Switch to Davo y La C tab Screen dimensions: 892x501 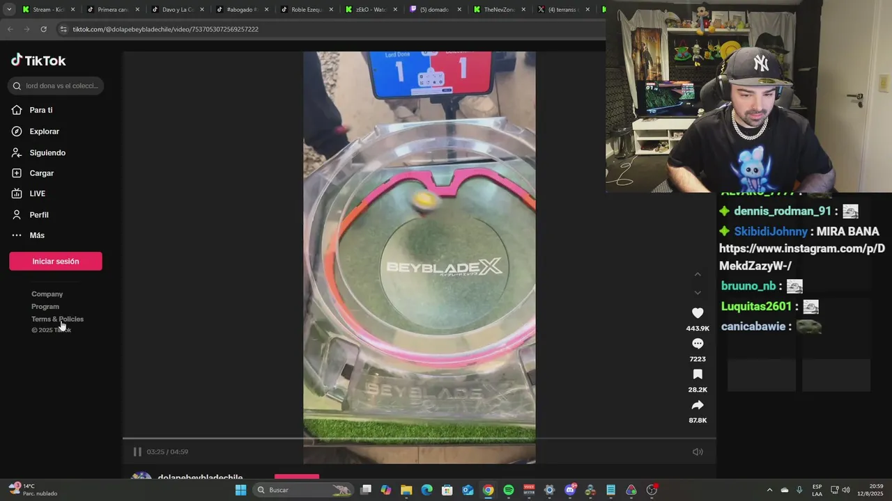coord(177,10)
